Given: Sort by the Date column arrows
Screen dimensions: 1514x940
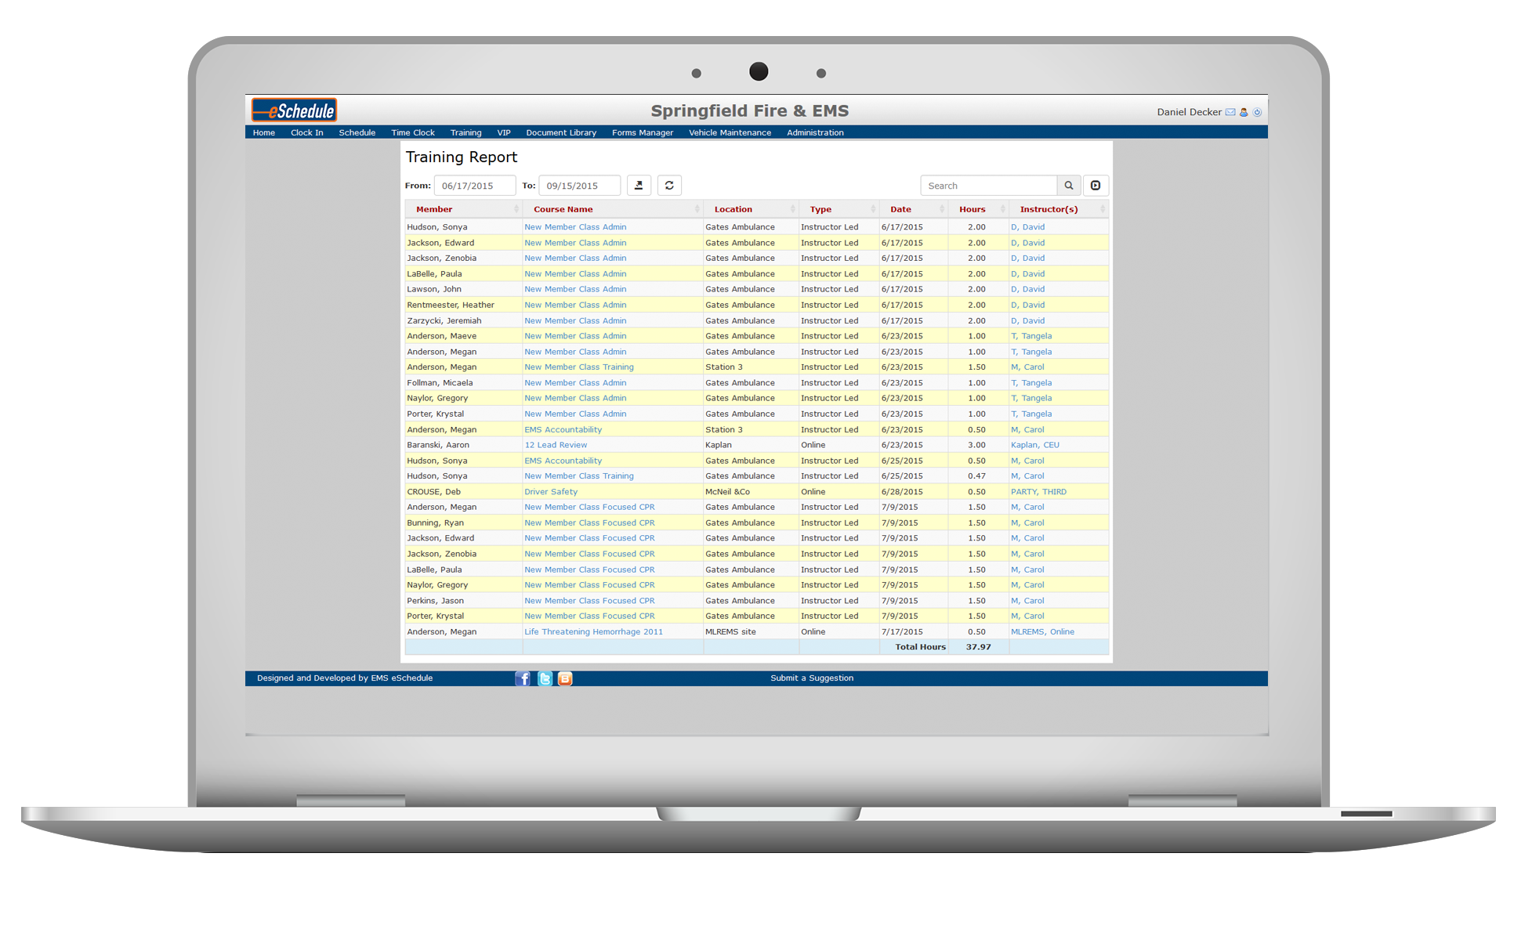Looking at the screenshot, I should pos(941,209).
